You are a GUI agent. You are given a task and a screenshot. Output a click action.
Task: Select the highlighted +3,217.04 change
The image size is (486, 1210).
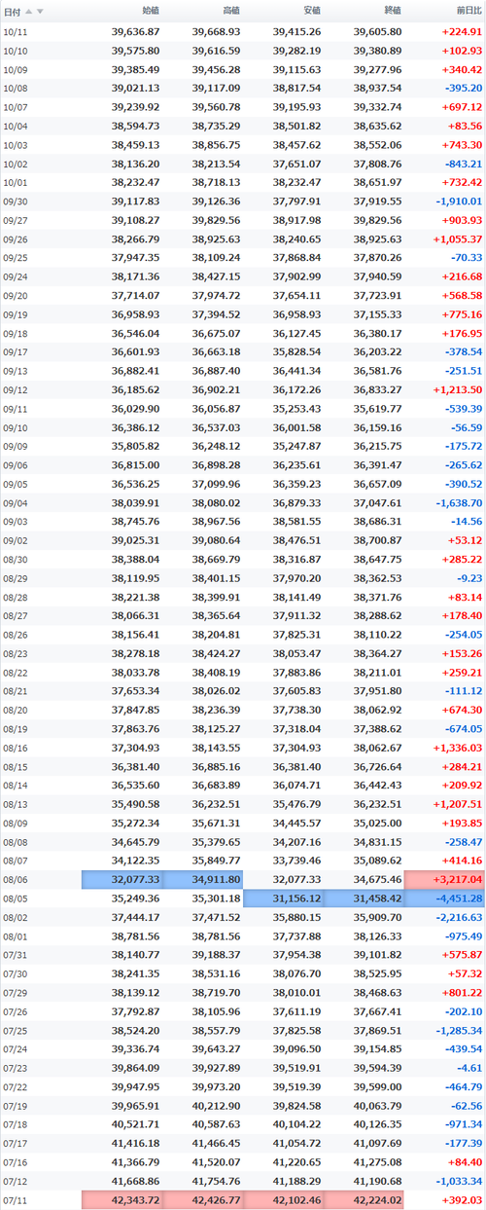[445, 880]
